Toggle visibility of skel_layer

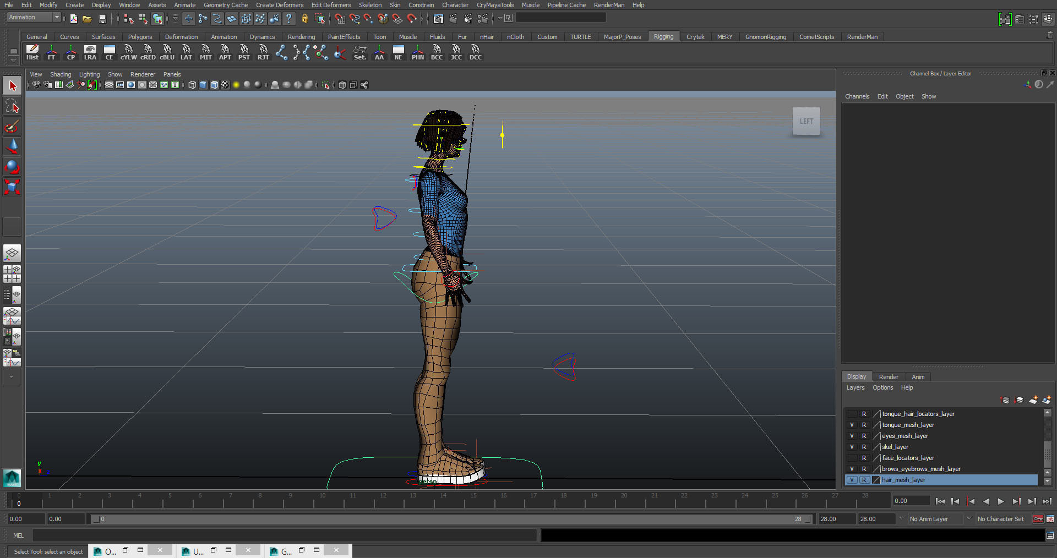[852, 447]
